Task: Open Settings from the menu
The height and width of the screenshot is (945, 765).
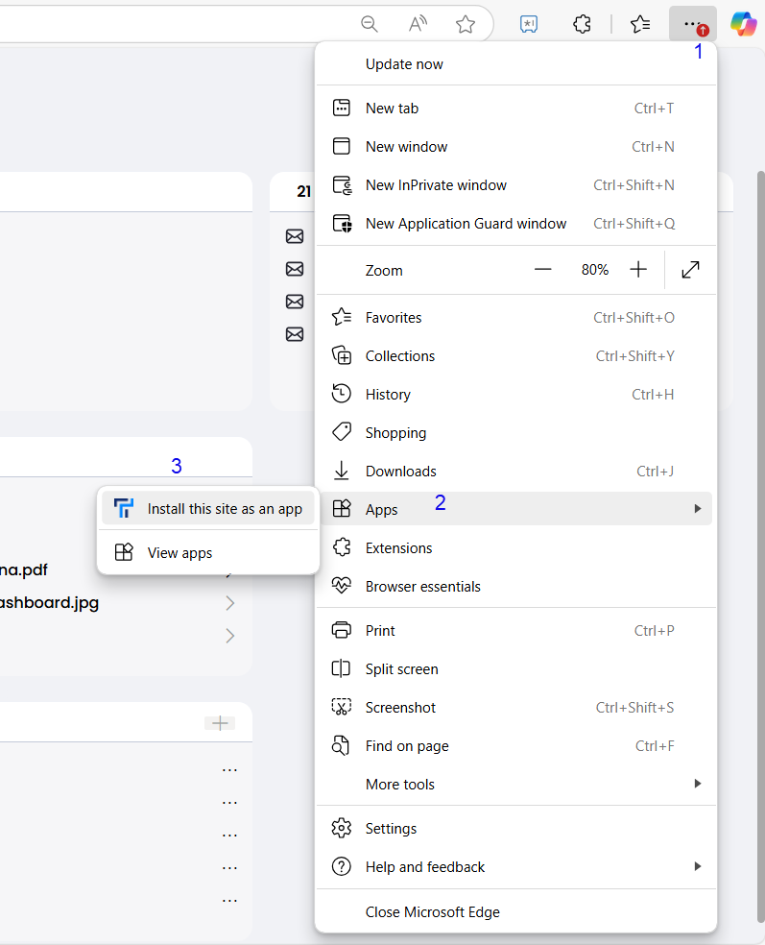Action: (515, 829)
